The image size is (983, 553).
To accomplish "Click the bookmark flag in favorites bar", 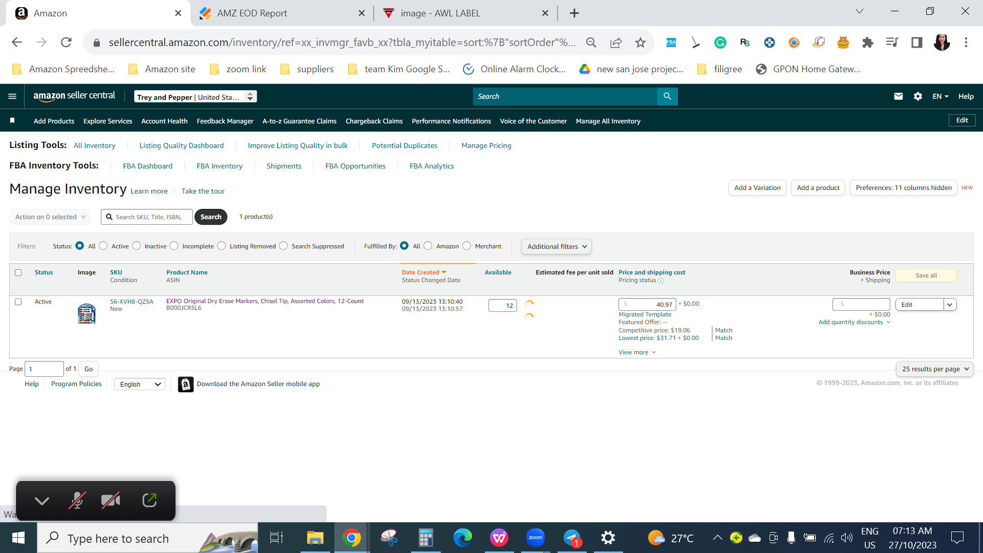I will click(12, 120).
